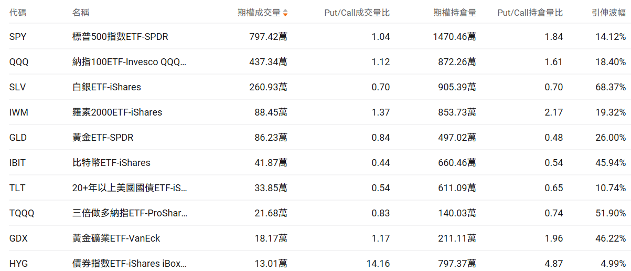Open 黃金礦業ETF-VanEck fund name
This screenshot has width=631, height=271.
(116, 238)
